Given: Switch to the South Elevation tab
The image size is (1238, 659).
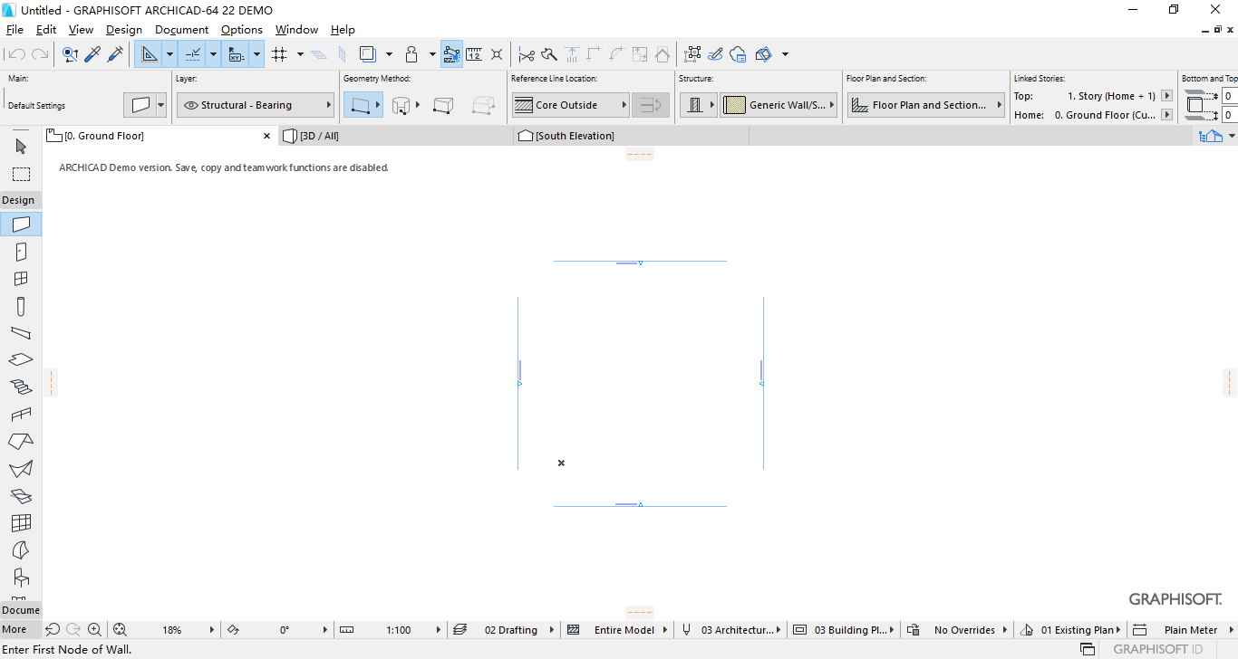Looking at the screenshot, I should [631, 136].
